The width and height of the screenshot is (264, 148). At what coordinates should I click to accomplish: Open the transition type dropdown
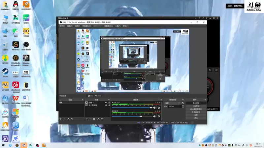coord(172,103)
